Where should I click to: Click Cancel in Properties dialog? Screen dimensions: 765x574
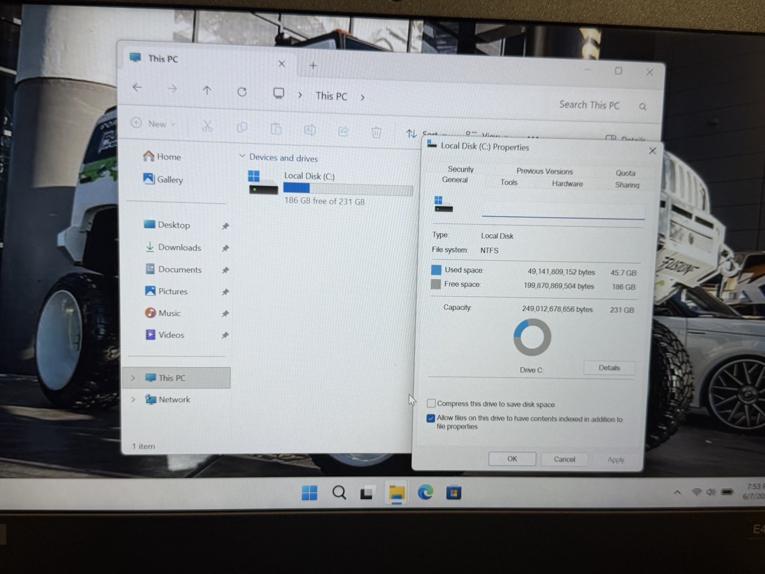click(x=564, y=459)
